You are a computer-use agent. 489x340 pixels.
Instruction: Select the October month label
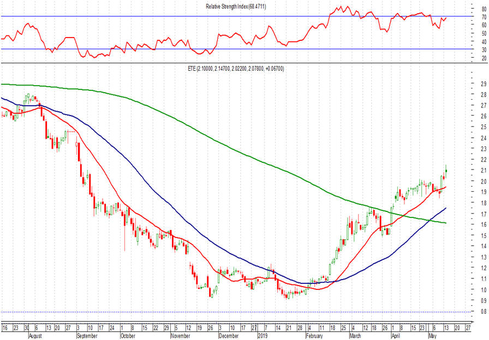[x=128, y=336]
